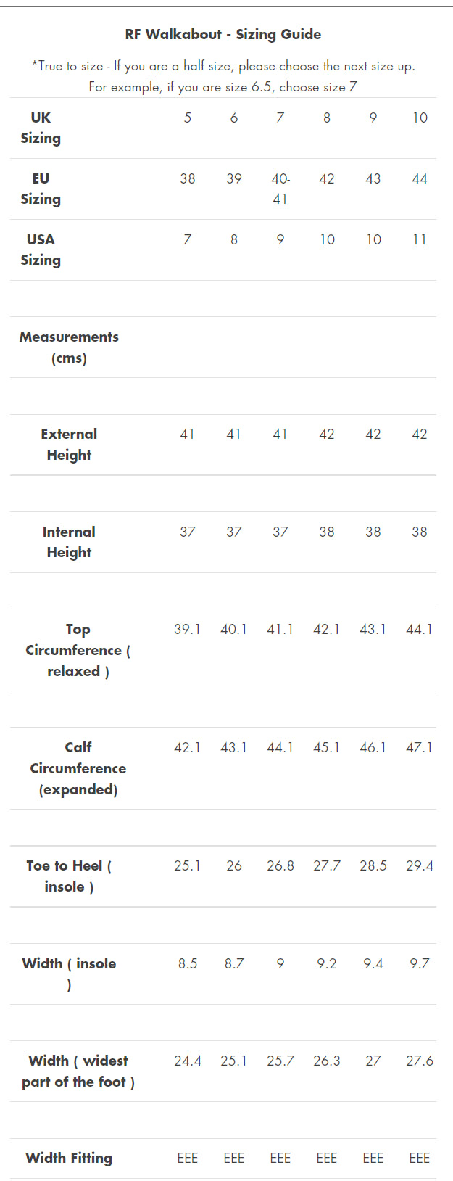The image size is (453, 1181).
Task: Click the EU Sizing row header
Action: click(x=41, y=189)
